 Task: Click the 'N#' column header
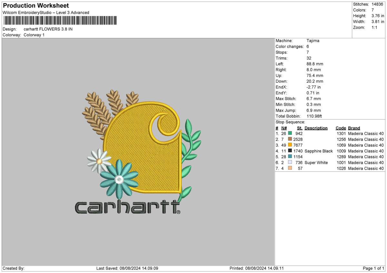point(284,128)
